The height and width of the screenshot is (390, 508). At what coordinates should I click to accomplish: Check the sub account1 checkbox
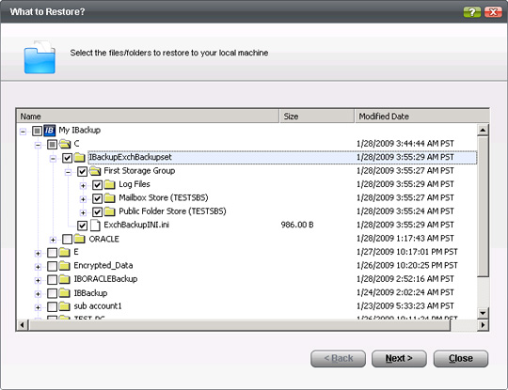(x=52, y=306)
